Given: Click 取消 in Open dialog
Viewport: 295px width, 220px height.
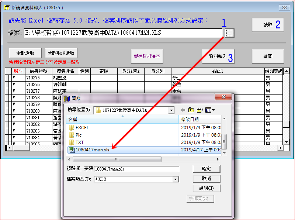Looking at the screenshot, I should [x=206, y=179].
